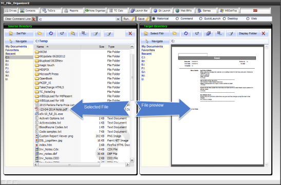The width and height of the screenshot is (281, 185).
Task: Expand the command line dropdown arrow
Action: (x=118, y=19)
